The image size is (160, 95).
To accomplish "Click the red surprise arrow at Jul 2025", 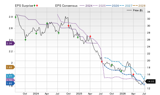I will [x=102, y=62].
